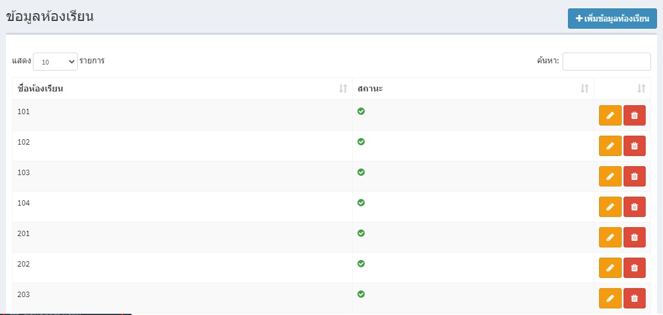Delete classroom 104 with the trash icon

pyautogui.click(x=634, y=207)
